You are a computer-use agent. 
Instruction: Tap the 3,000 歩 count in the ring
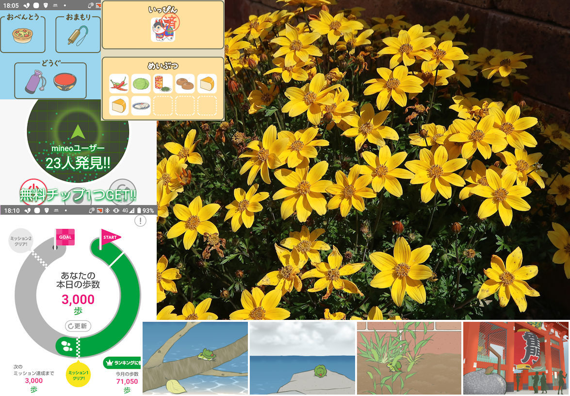(x=78, y=304)
